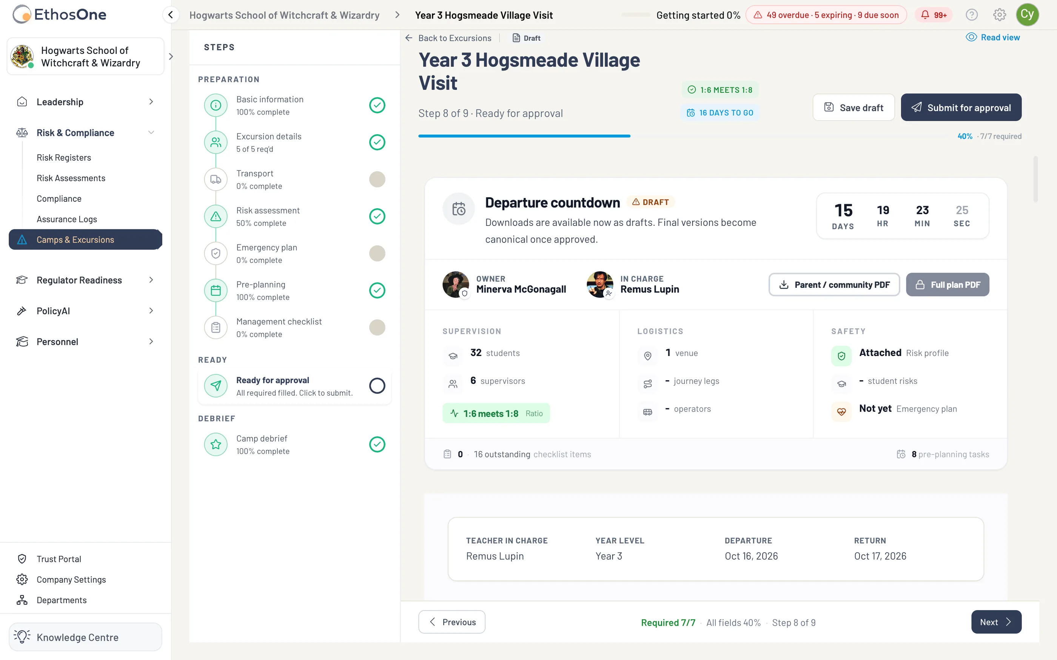
Task: Open the help question mark icon
Action: click(x=971, y=15)
